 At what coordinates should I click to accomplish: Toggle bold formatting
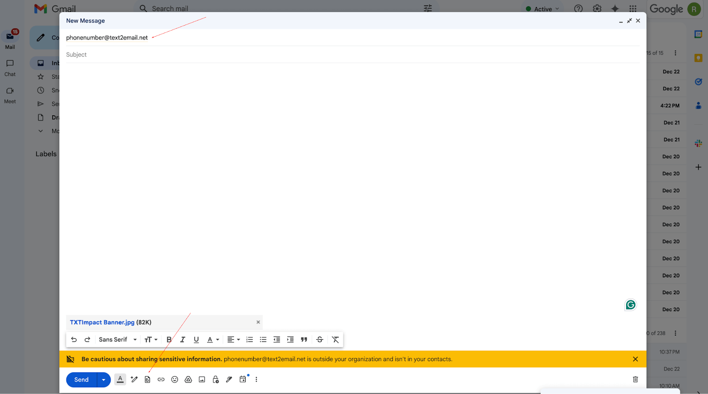(169, 340)
